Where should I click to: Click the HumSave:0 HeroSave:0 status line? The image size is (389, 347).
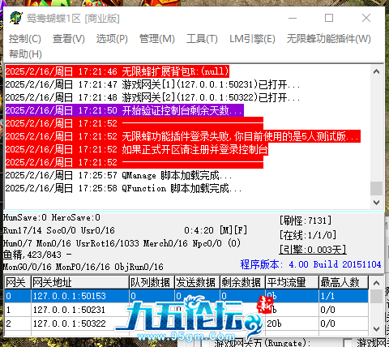[52, 217]
